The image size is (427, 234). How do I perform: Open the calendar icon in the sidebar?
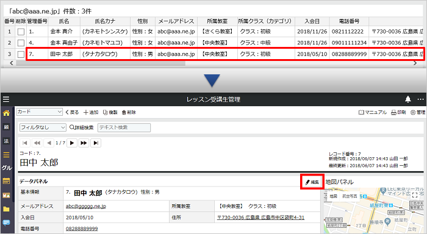tap(6, 181)
